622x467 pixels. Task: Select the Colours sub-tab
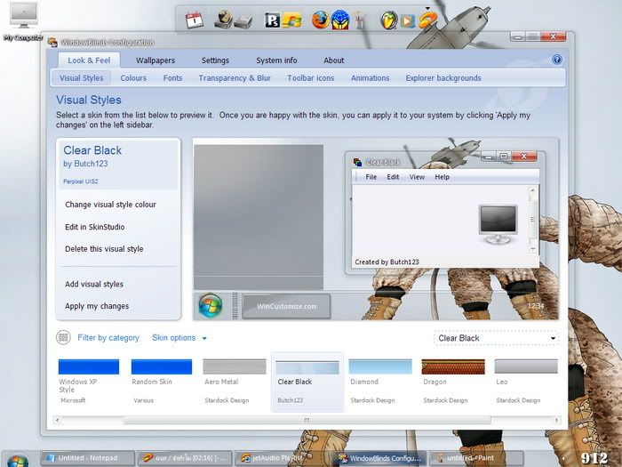133,78
